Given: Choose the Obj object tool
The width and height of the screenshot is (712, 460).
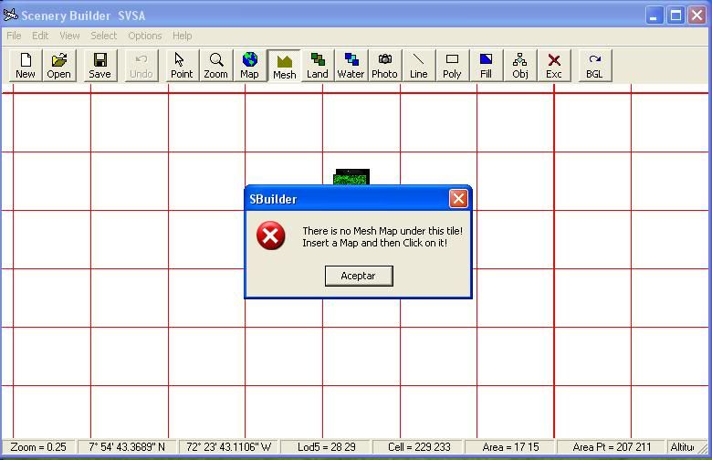Looking at the screenshot, I should tap(520, 66).
